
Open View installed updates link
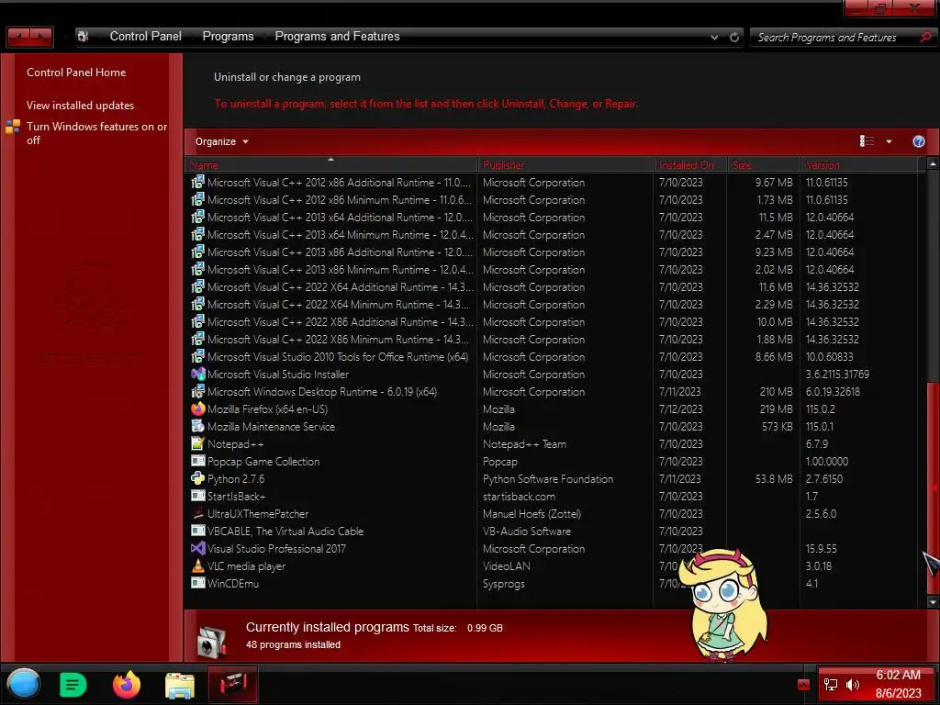pos(81,105)
